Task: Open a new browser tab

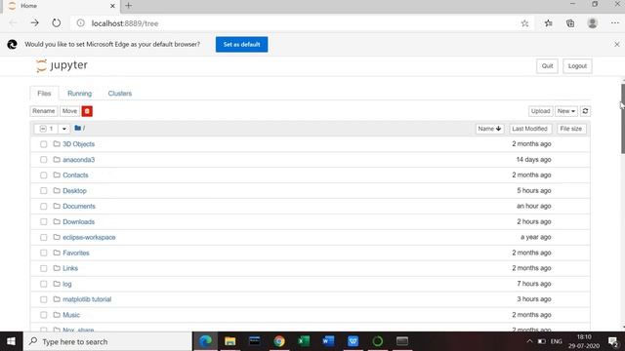Action: (x=128, y=6)
